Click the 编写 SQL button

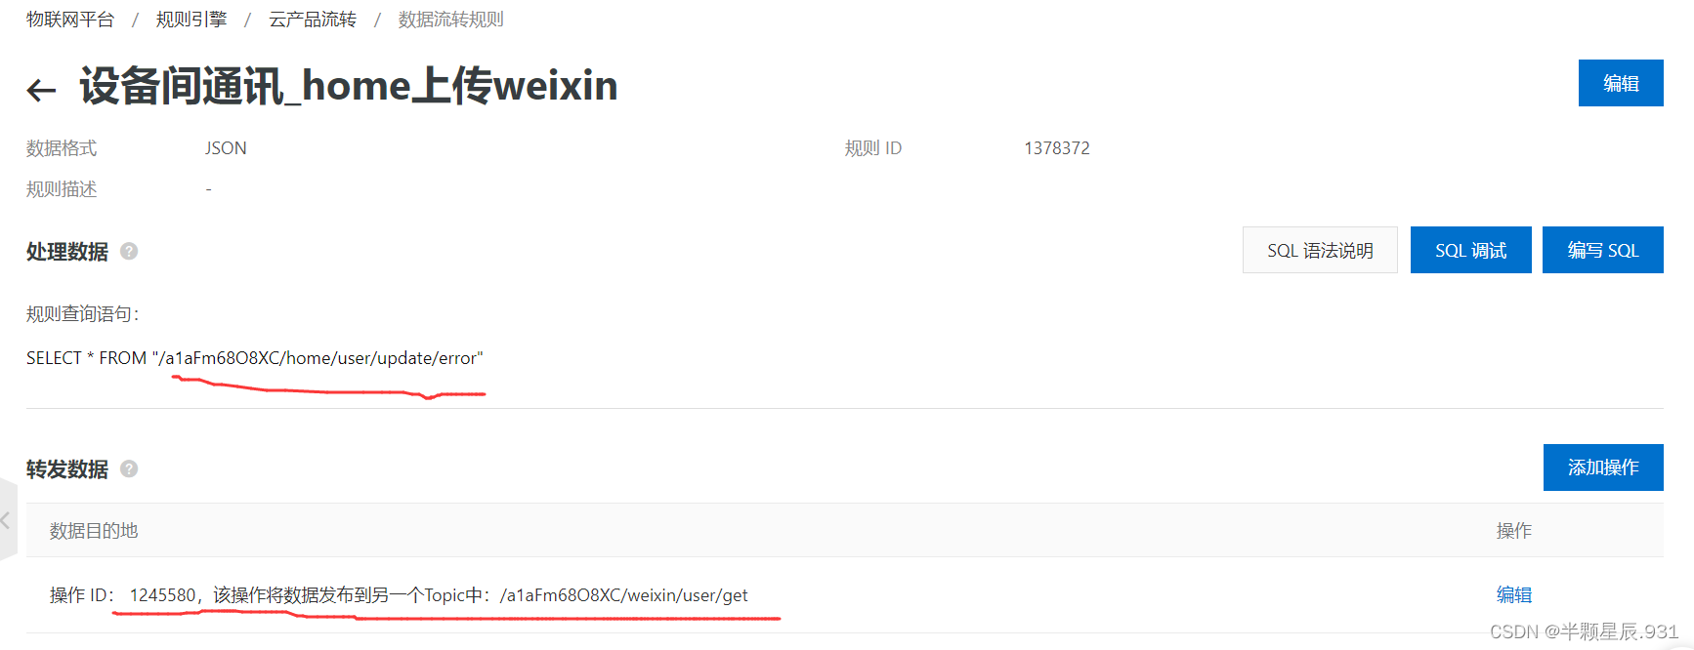1602,250
